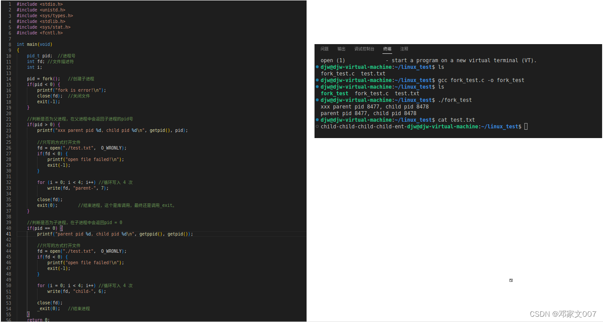
Task: Click the hollow circle marker on last terminal line
Action: (317, 127)
